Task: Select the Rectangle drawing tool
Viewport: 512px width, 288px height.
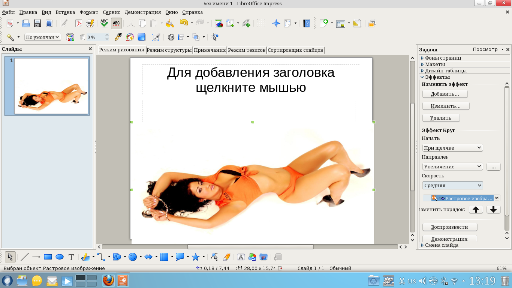Action: [x=48, y=257]
